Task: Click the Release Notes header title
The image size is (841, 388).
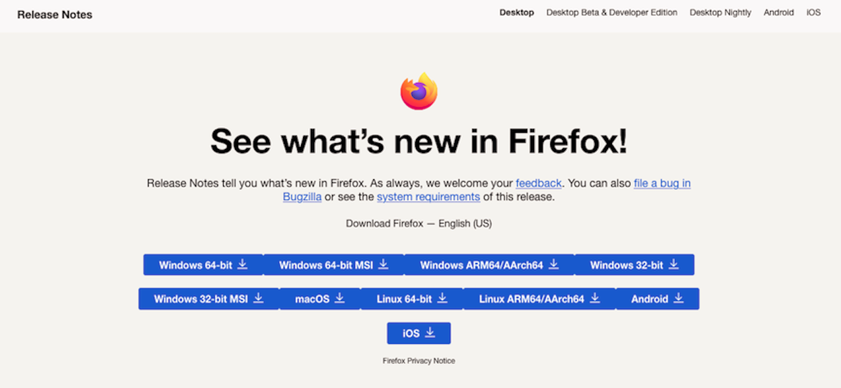Action: pyautogui.click(x=55, y=14)
